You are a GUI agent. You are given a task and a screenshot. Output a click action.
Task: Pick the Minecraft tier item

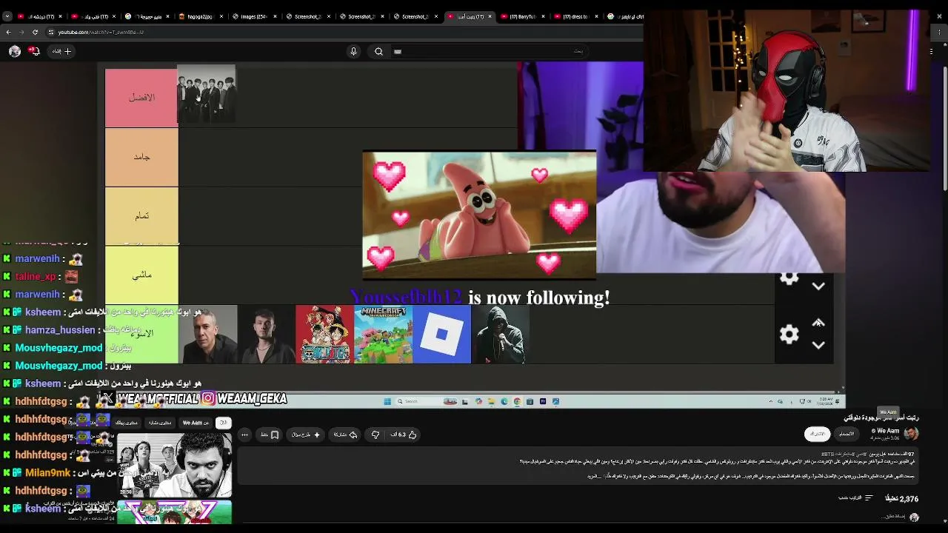(383, 334)
